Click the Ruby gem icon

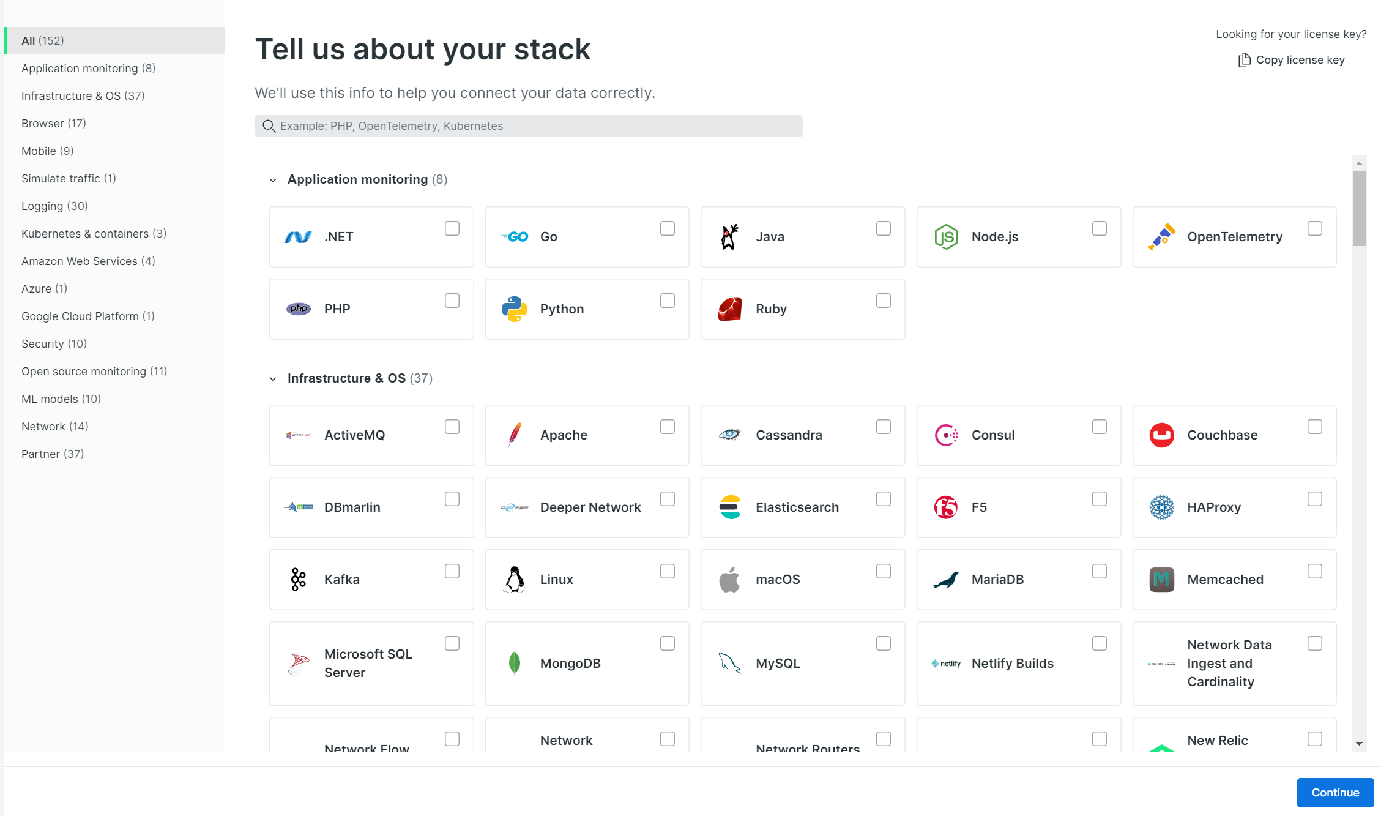point(729,309)
